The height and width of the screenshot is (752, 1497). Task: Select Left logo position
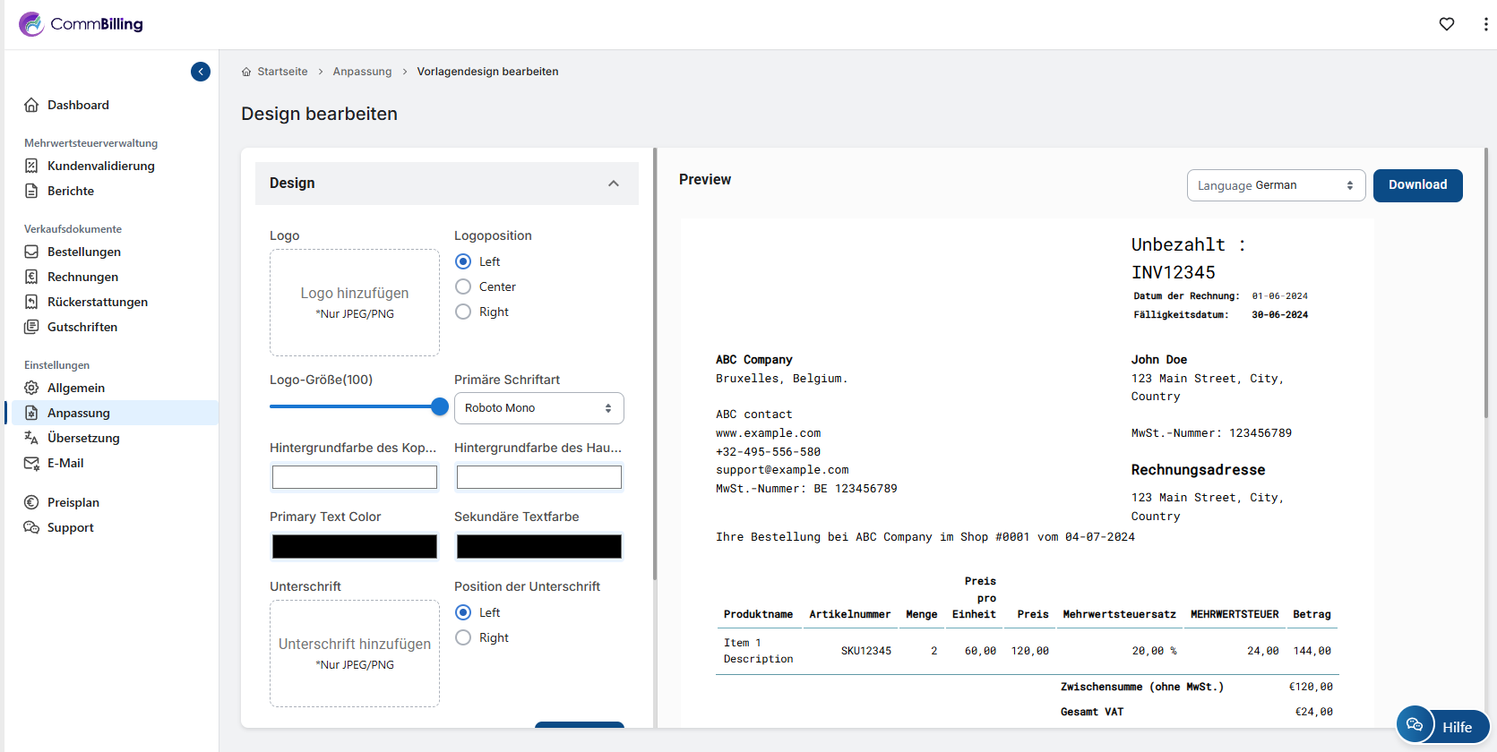(x=463, y=261)
